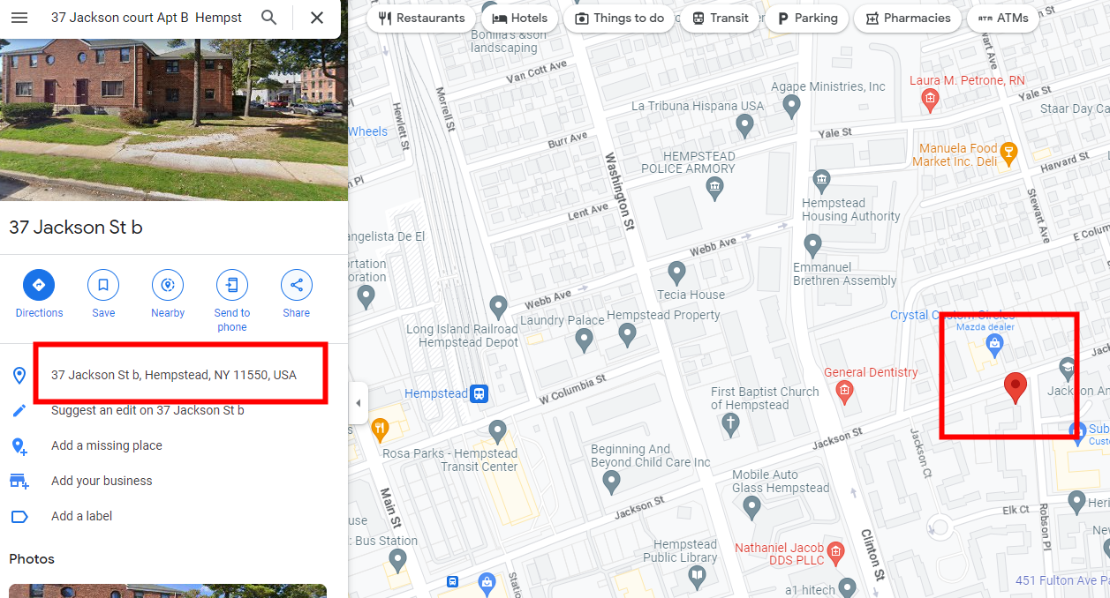The height and width of the screenshot is (598, 1110).
Task: Share this location icon
Action: [297, 285]
